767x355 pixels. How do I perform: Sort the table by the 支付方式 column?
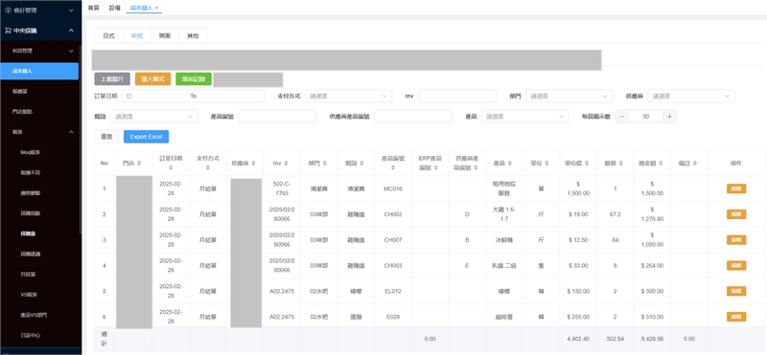click(x=208, y=168)
